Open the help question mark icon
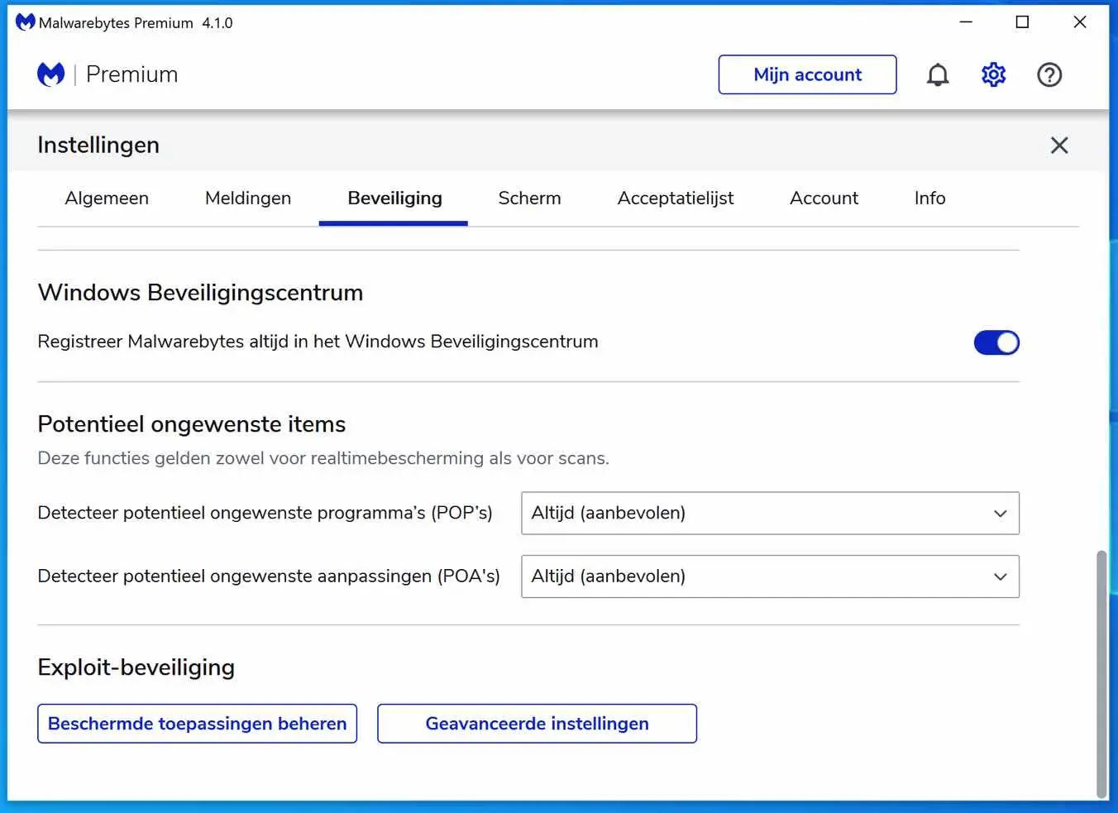This screenshot has height=813, width=1118. coord(1049,75)
